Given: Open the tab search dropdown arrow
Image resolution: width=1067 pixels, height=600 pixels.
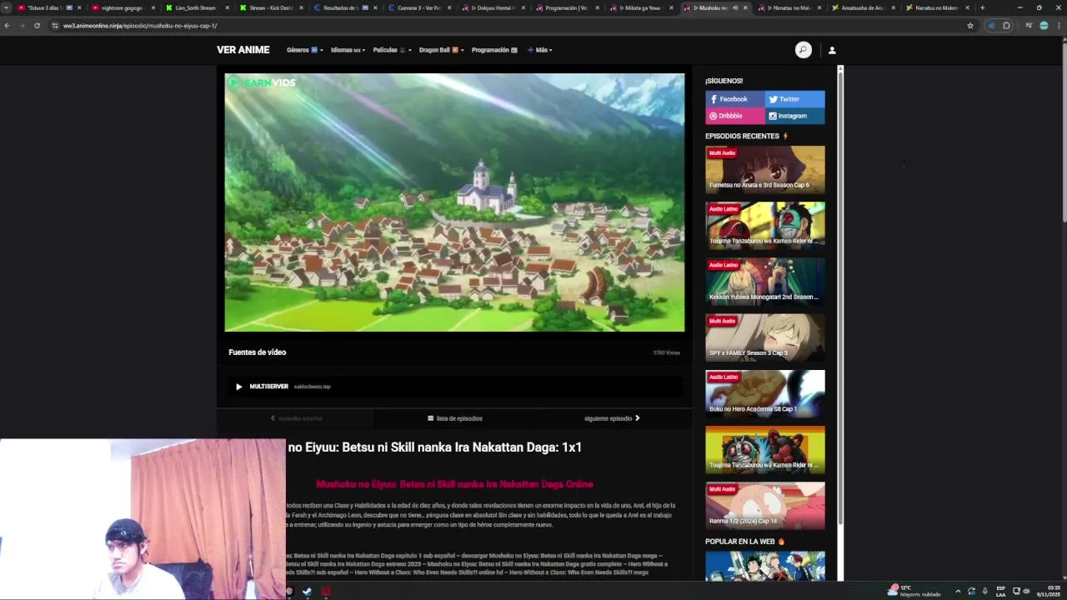Looking at the screenshot, I should [7, 7].
